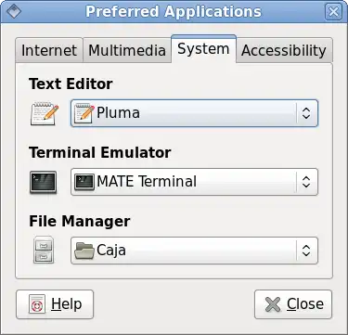
Task: Click the large notepad Text Editor icon
Action: (45, 113)
